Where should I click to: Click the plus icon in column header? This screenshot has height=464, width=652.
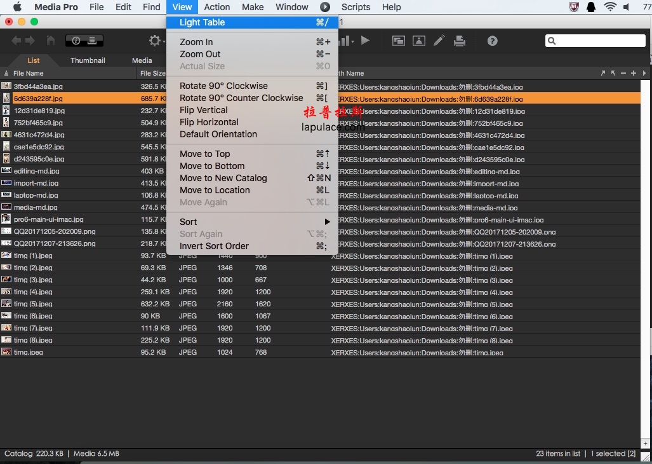[x=634, y=73]
